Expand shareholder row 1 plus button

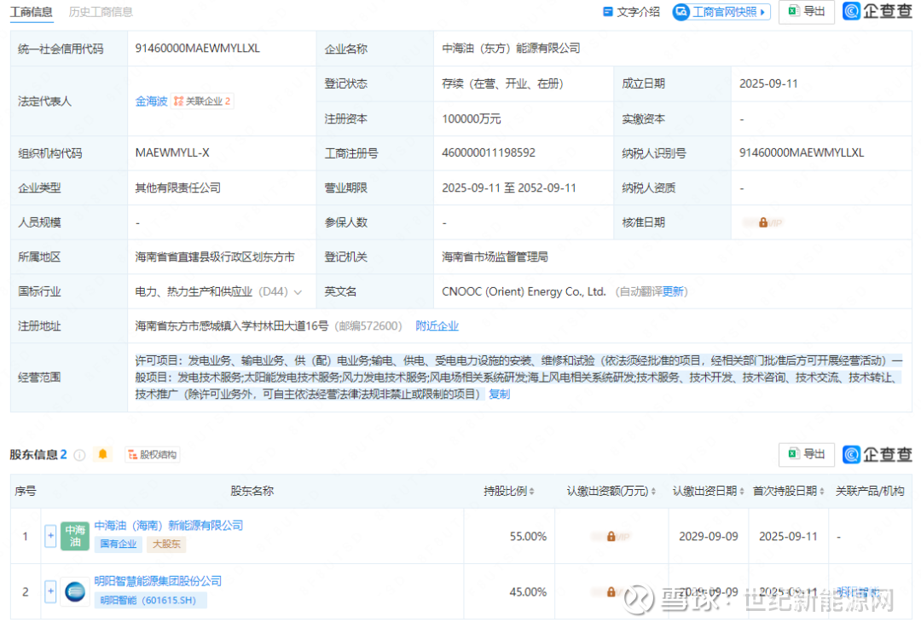pos(50,536)
